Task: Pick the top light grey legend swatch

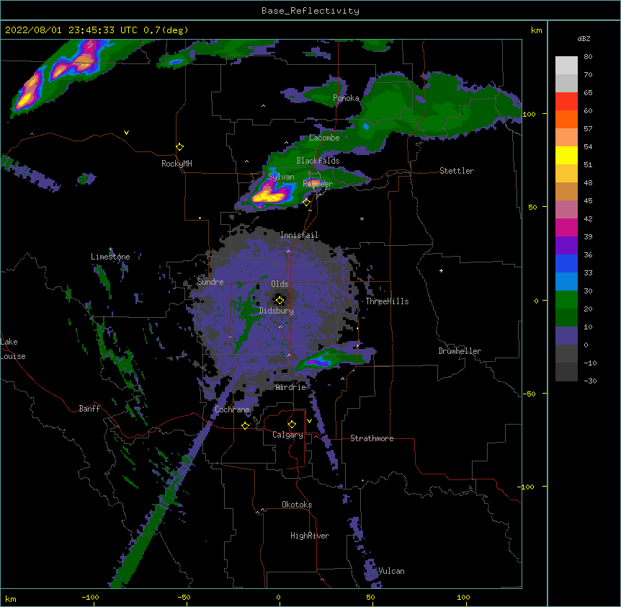Action: (x=566, y=66)
